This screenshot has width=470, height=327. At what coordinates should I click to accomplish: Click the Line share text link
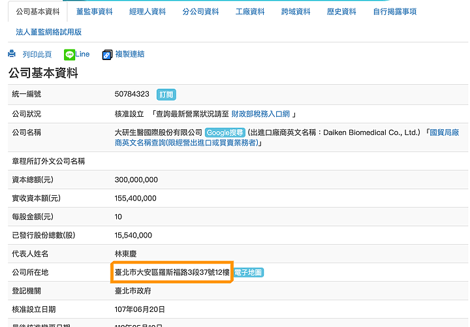tap(82, 54)
